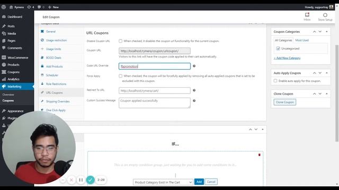Switch to General coupon tab
The image size is (339, 190).
(51, 32)
